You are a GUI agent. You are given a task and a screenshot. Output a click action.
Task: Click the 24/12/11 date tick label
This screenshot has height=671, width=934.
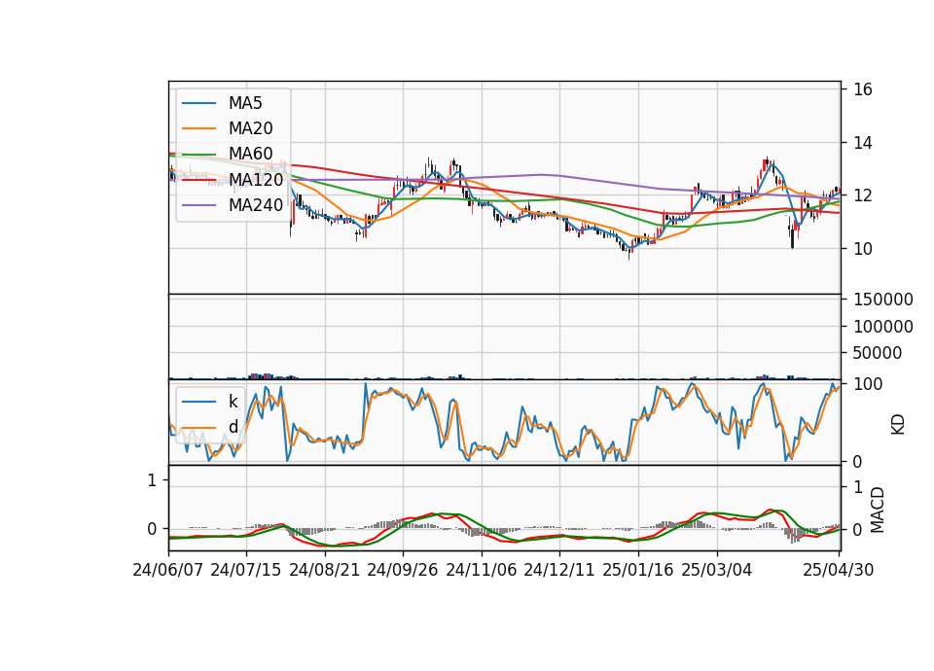pos(559,570)
